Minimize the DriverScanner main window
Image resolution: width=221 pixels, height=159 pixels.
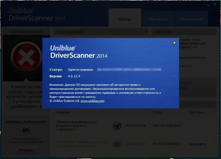208,5
